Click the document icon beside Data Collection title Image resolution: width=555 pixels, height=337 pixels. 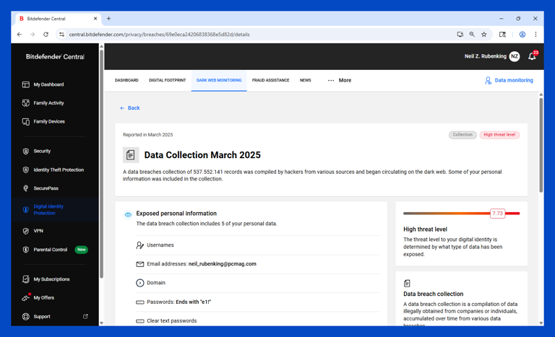131,155
